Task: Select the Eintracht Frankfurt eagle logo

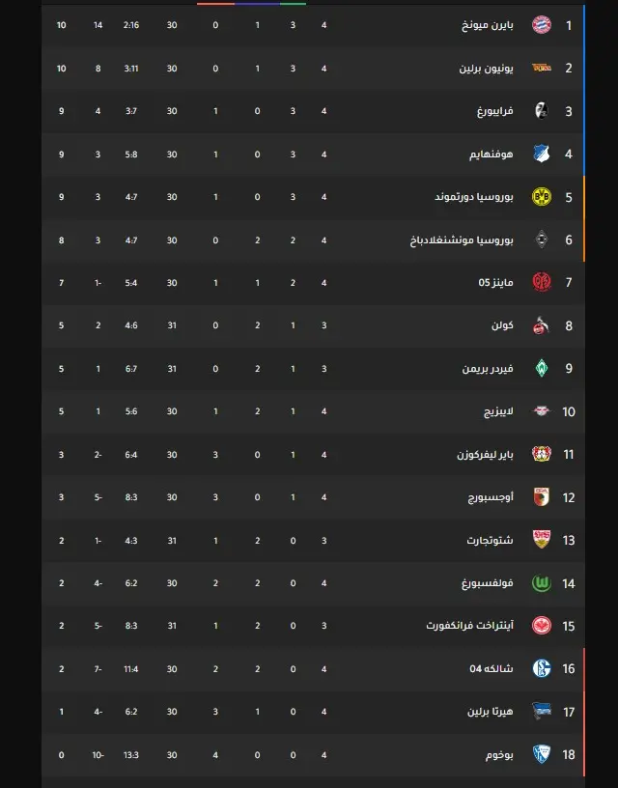Action: click(541, 626)
